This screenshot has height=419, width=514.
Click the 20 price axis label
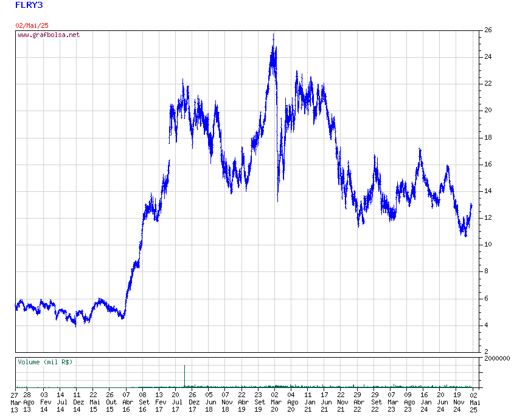[488, 111]
